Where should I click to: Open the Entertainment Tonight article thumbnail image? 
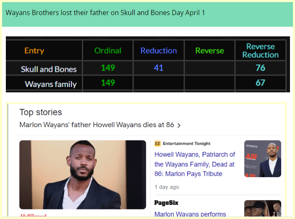pyautogui.click(x=262, y=158)
